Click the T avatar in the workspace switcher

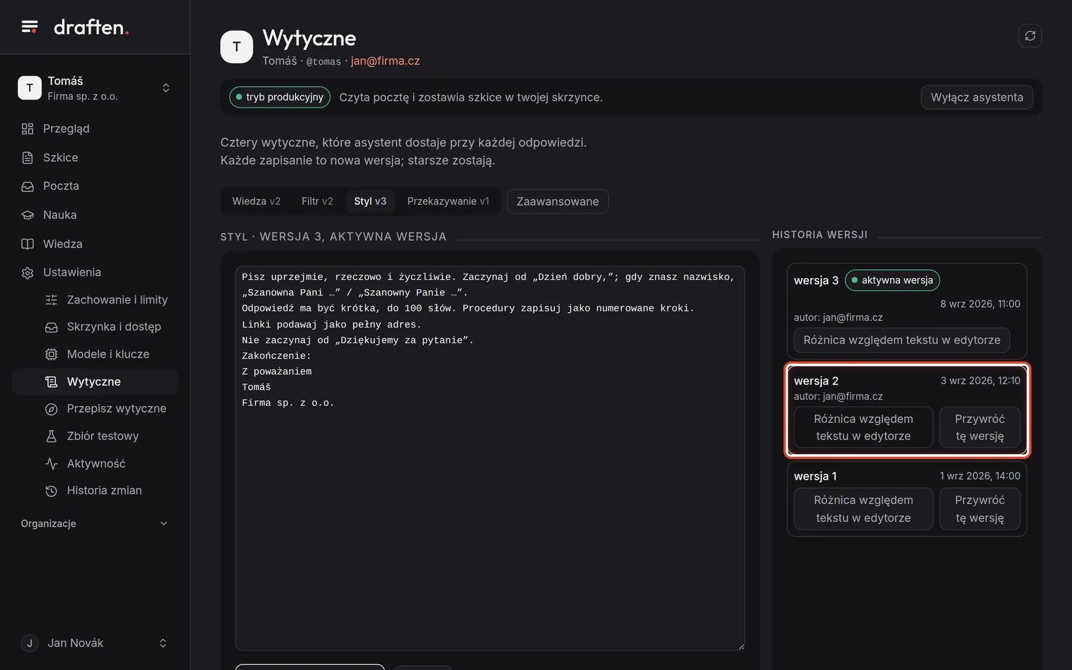[x=29, y=88]
